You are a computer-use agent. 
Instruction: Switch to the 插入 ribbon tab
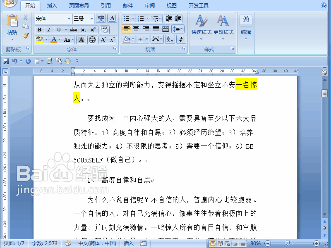click(x=53, y=5)
